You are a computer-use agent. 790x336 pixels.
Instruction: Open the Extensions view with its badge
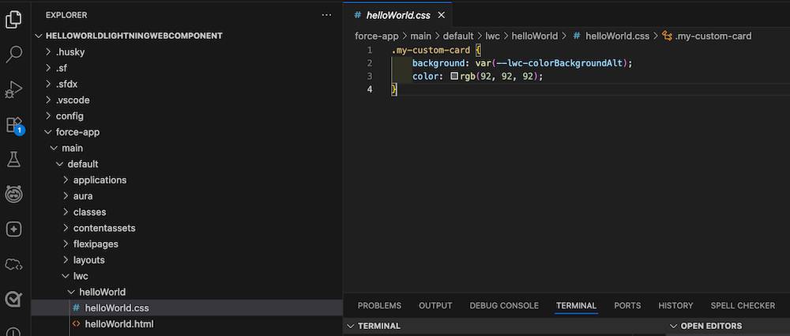coord(14,125)
